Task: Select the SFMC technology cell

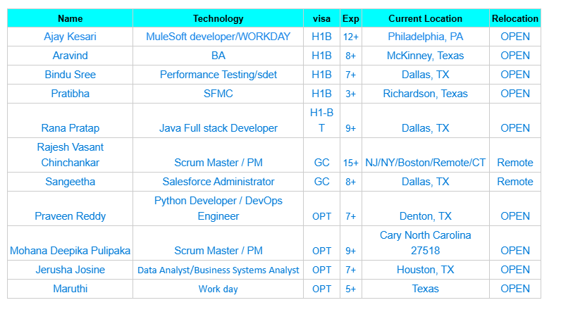Action: pyautogui.click(x=218, y=94)
